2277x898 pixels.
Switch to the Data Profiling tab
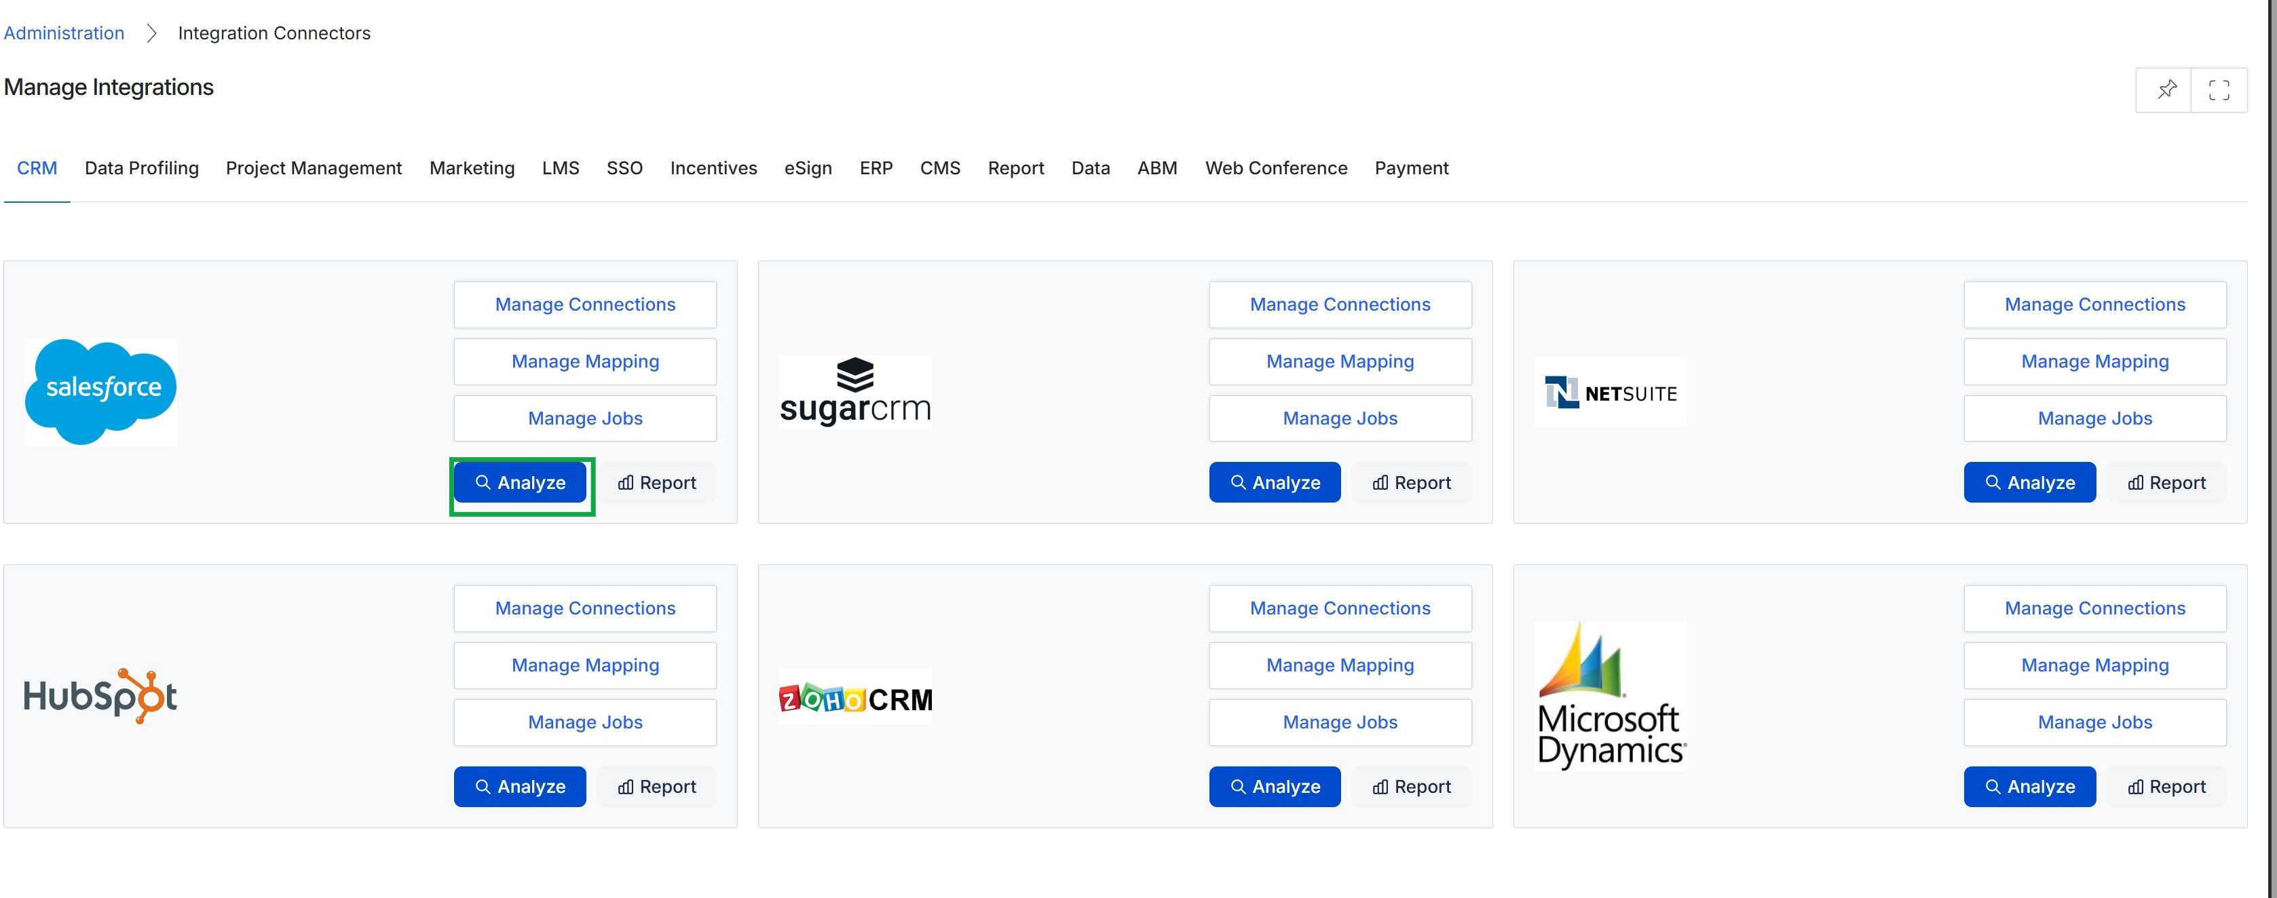[x=141, y=168]
